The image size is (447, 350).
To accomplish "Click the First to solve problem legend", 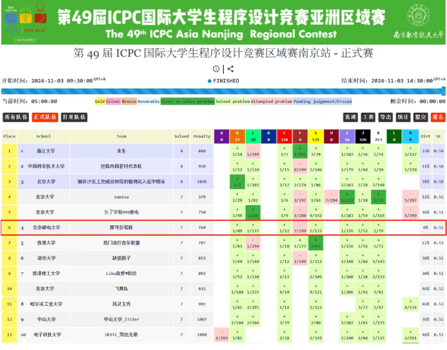I will click(x=188, y=102).
